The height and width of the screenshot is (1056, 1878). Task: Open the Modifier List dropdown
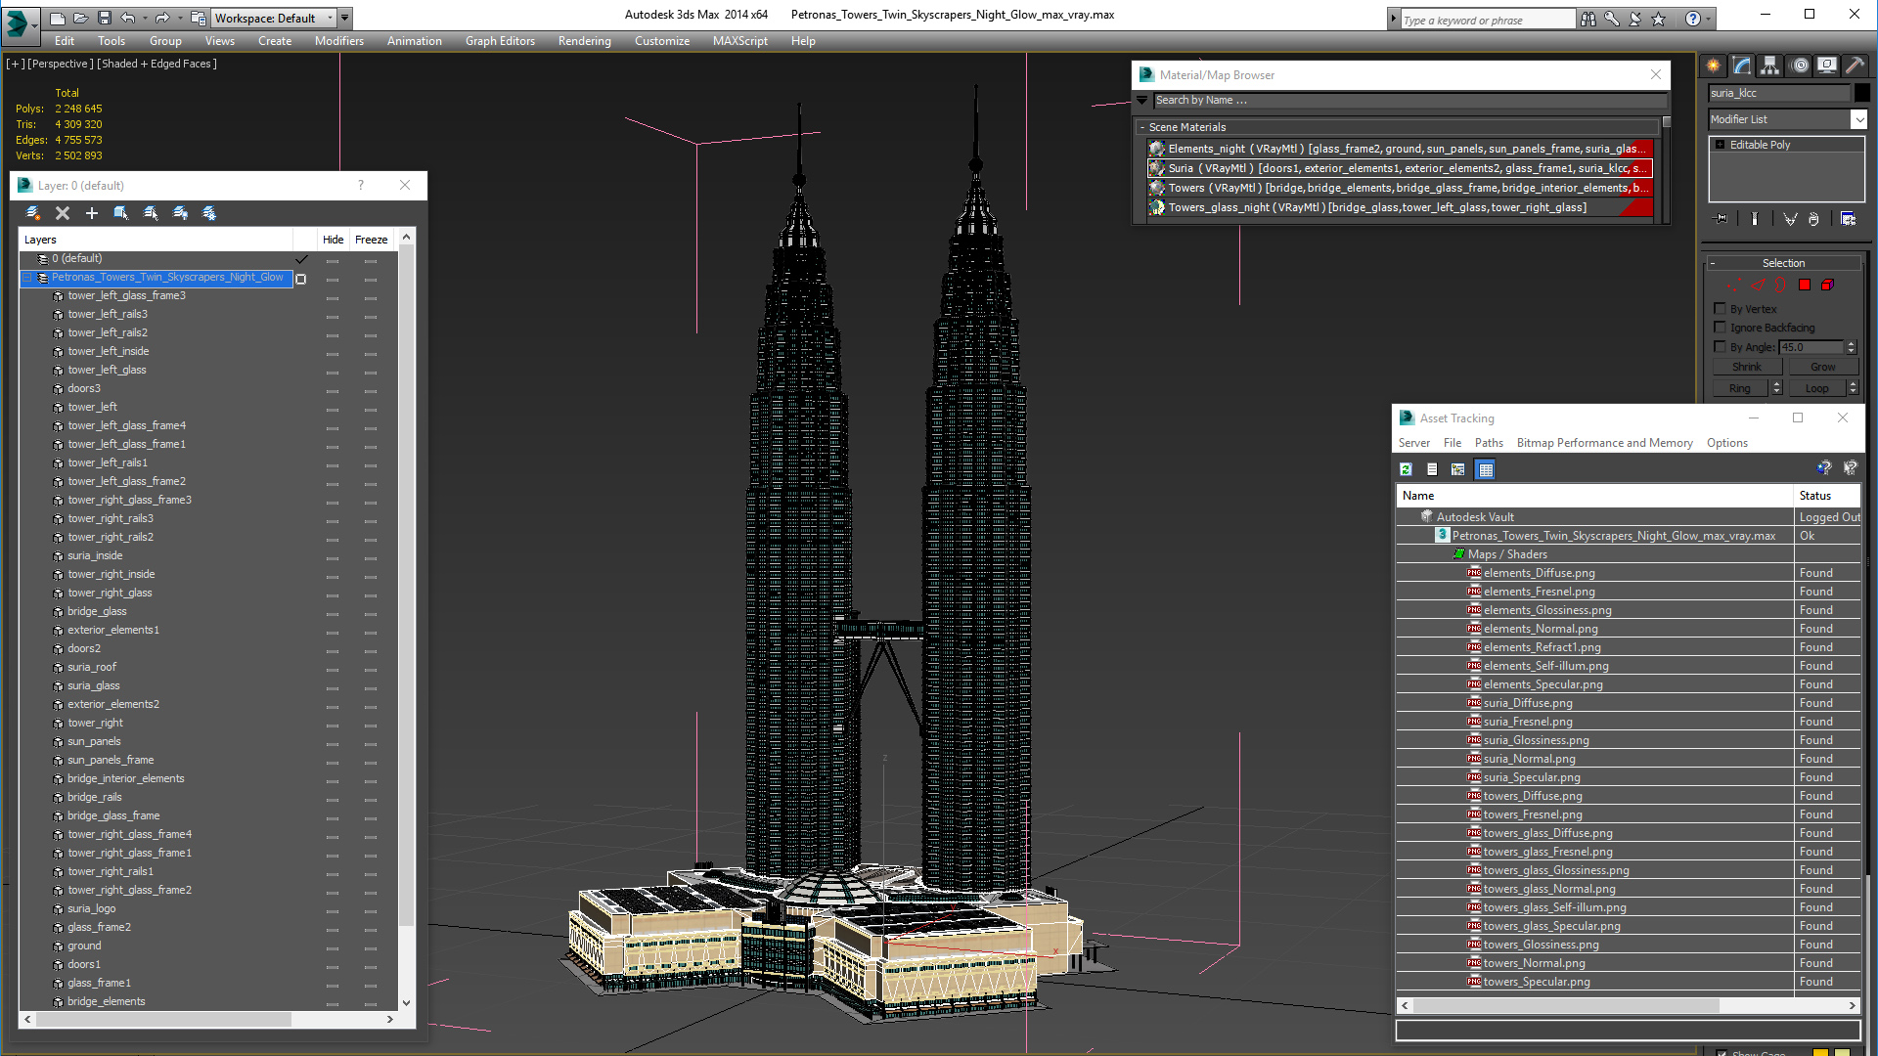pos(1858,119)
